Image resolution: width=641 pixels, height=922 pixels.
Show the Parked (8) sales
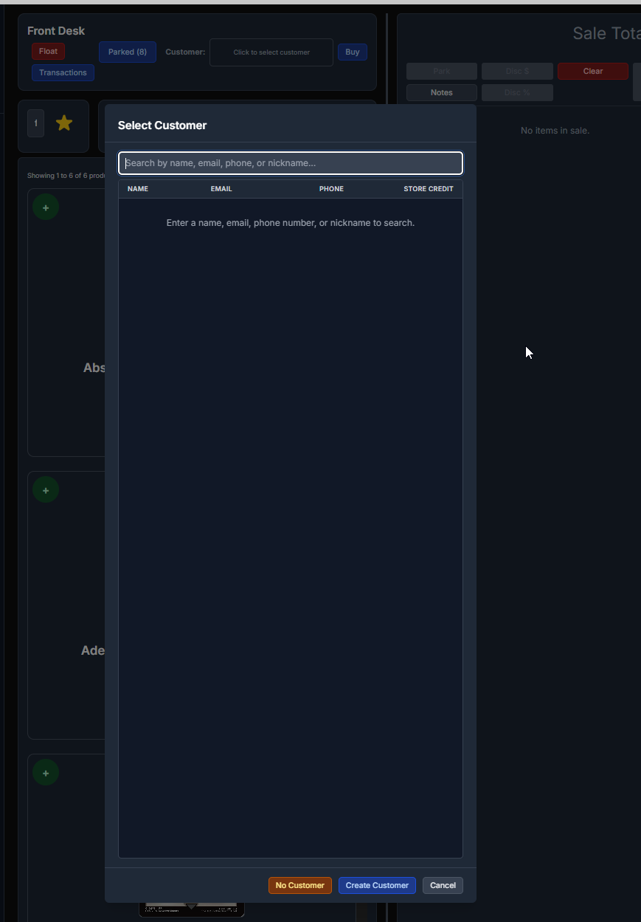tap(128, 52)
